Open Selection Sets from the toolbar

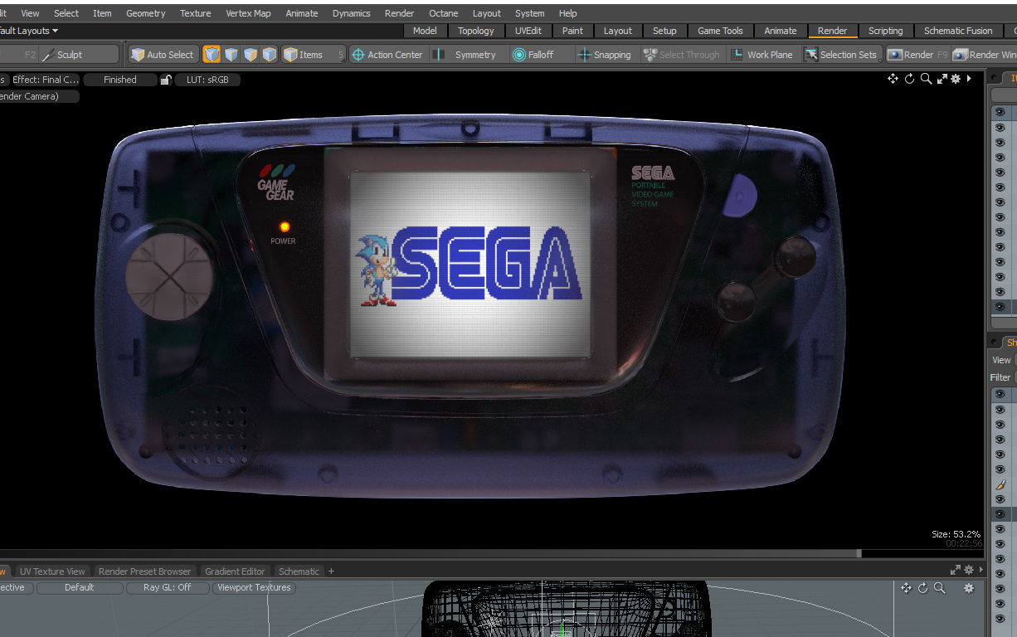(x=840, y=55)
